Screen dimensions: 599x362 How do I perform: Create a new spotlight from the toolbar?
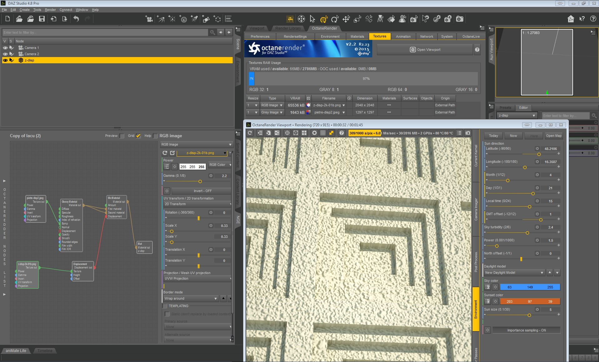194,19
